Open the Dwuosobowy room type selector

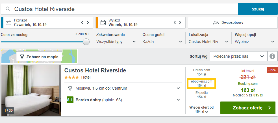[x=233, y=23]
